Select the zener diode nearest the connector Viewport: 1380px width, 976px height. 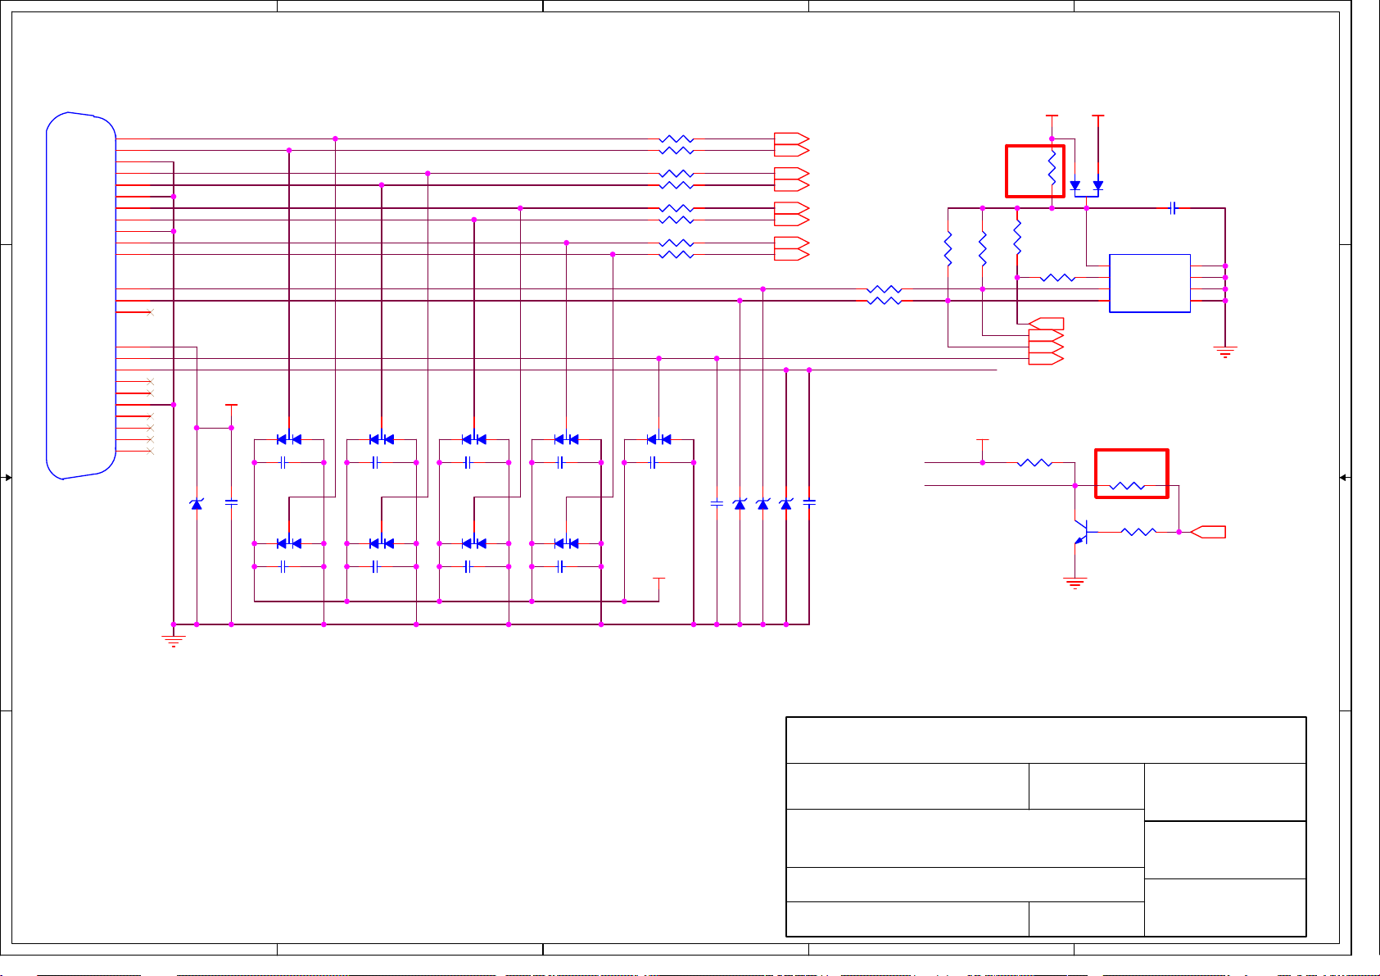click(x=197, y=504)
